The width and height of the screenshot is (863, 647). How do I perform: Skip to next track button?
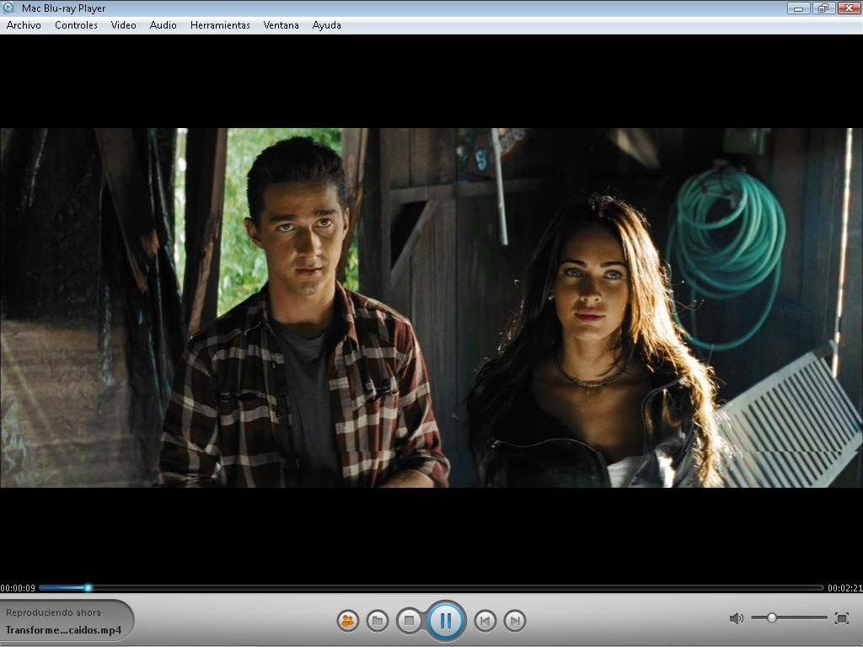pos(515,621)
